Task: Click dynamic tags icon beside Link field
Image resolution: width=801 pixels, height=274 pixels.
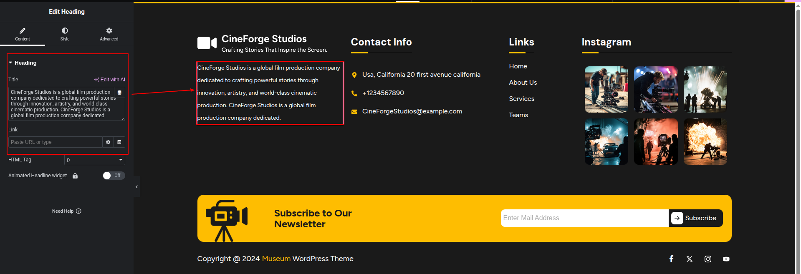Action: pyautogui.click(x=119, y=142)
